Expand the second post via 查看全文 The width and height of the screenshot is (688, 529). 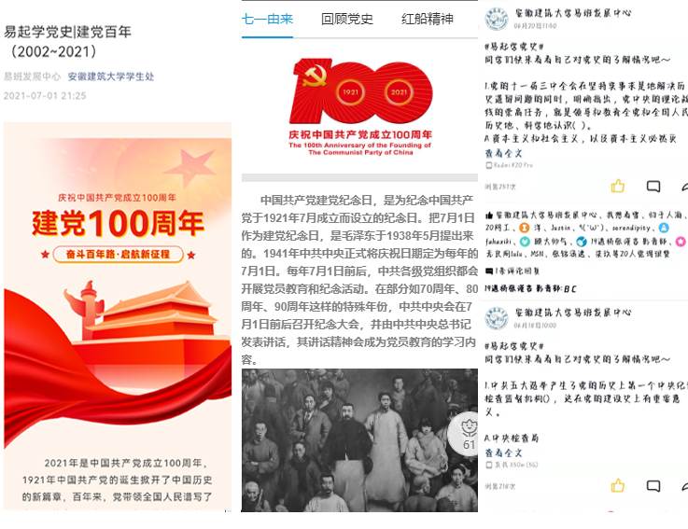(503, 453)
